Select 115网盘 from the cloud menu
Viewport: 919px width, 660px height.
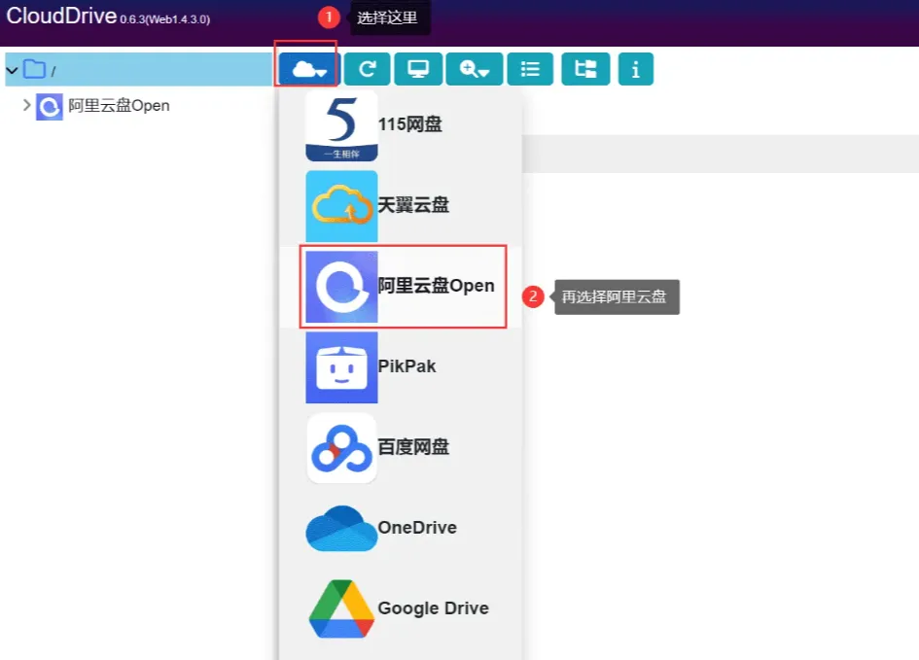pos(401,124)
